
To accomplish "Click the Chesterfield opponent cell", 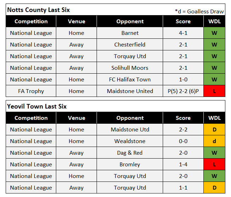I will point(130,45).
